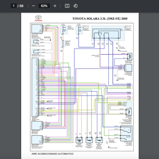
Task: Select the A/C solar sensor symbol
Action: pyautogui.click(x=79, y=140)
